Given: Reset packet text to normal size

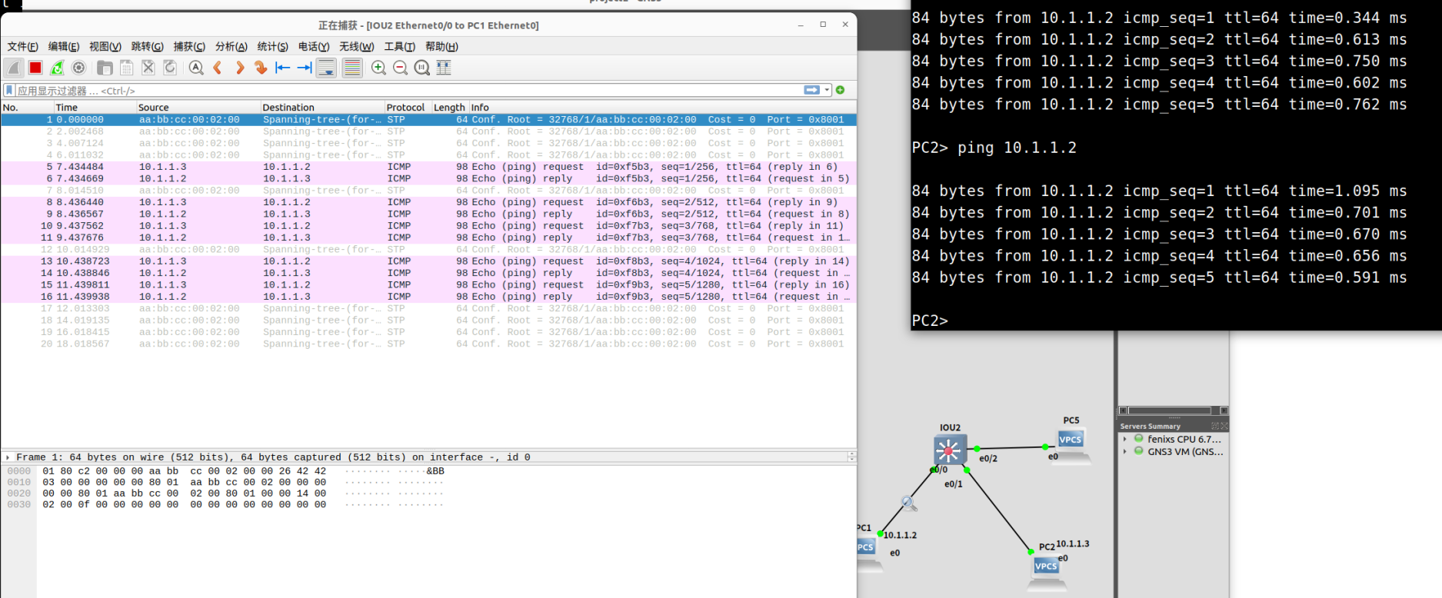Looking at the screenshot, I should tap(421, 68).
